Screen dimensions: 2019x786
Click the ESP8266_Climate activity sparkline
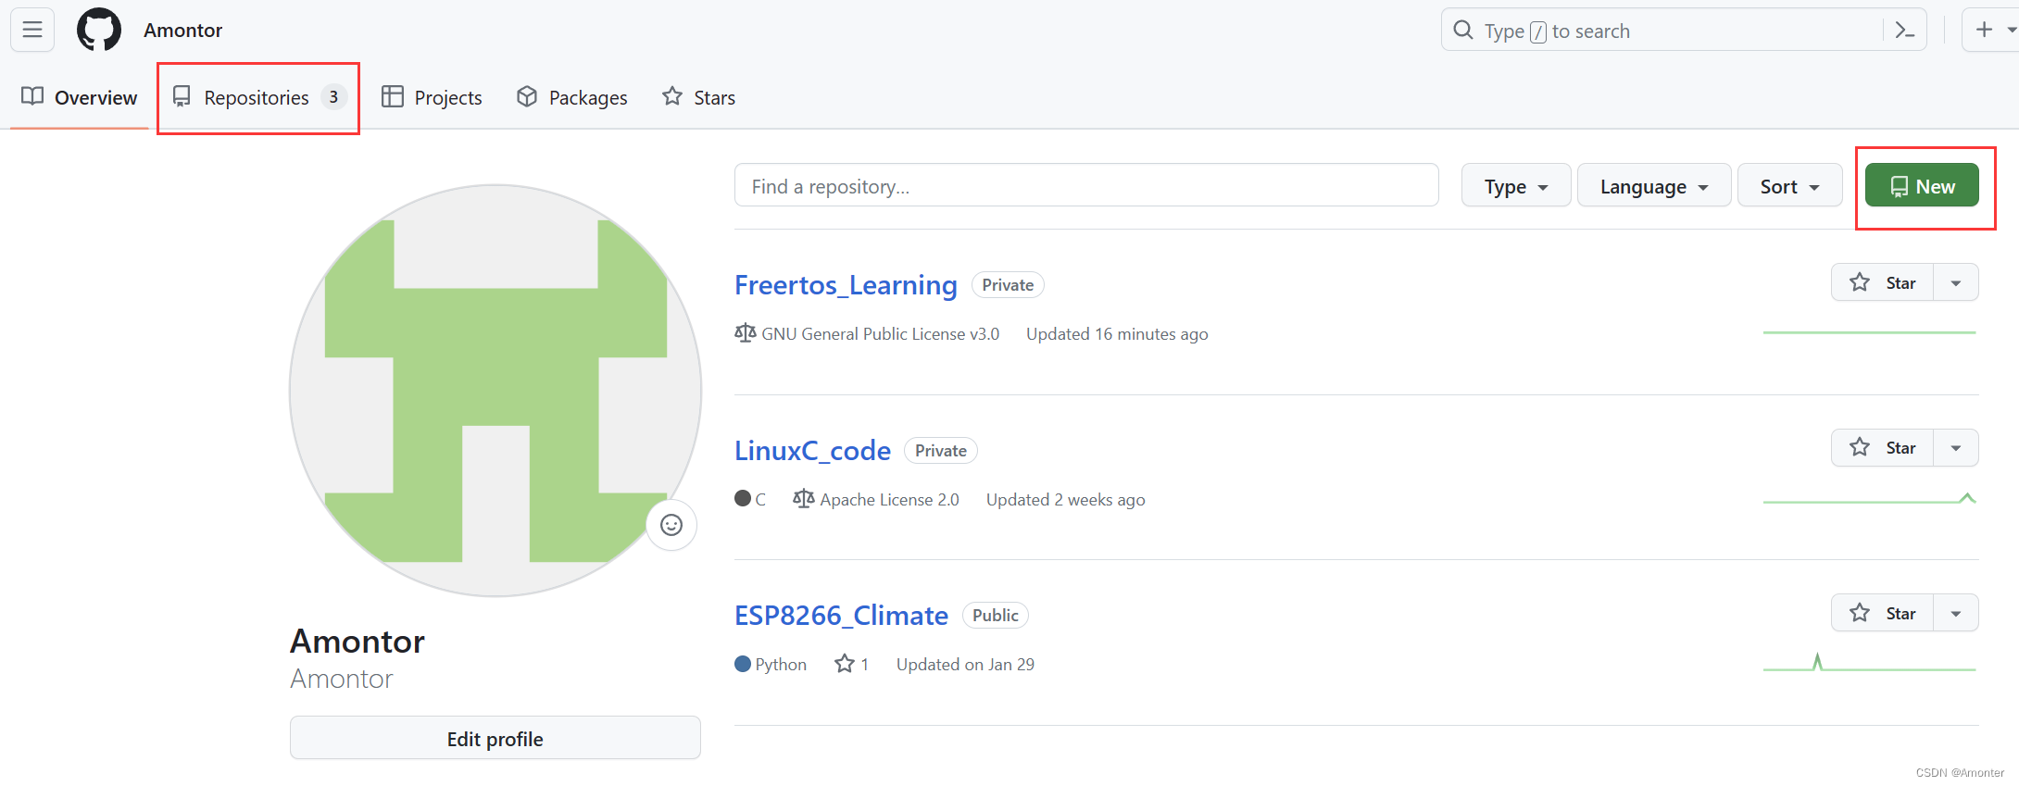(1870, 663)
